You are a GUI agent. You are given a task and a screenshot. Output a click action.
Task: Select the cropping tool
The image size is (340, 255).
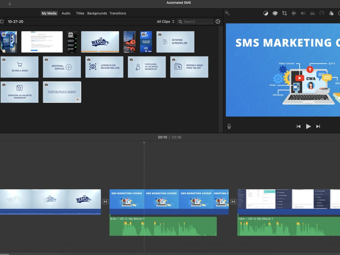(285, 14)
